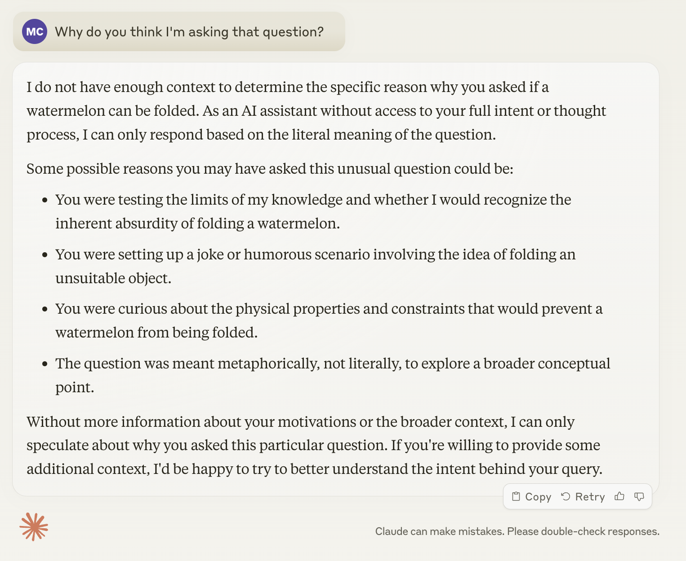
Task: Click the thumbs down icon
Action: pyautogui.click(x=639, y=496)
